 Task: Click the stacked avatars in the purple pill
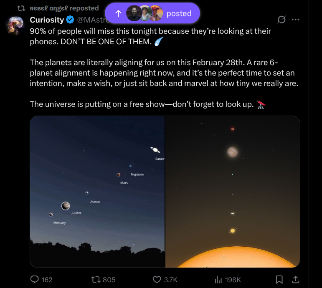point(145,13)
